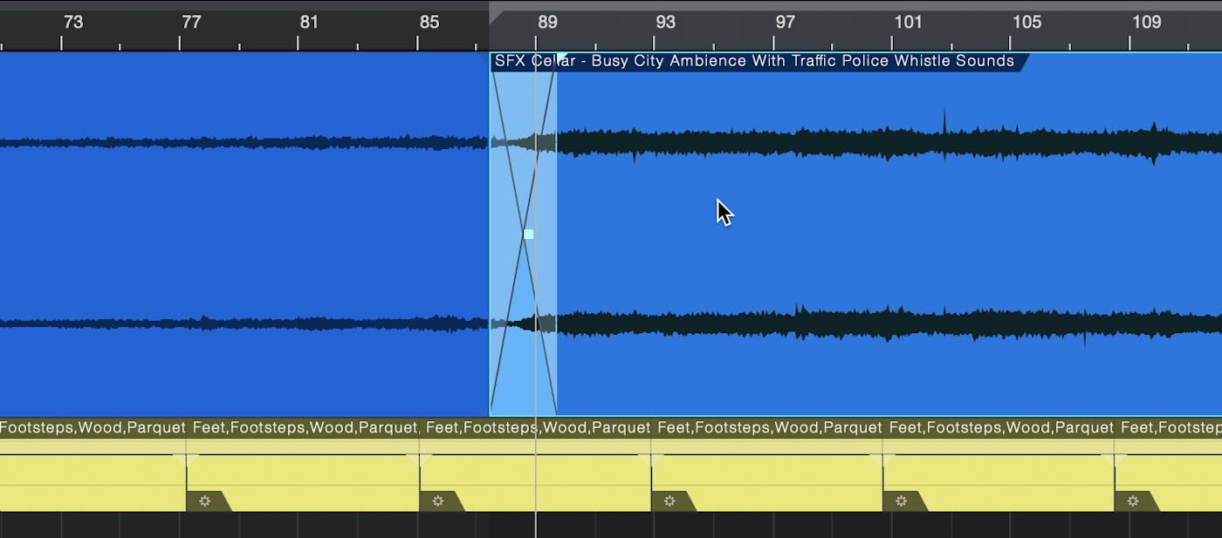This screenshot has height=538, width=1222.
Task: Open gear settings on footsteps clip near bar 93
Action: point(669,501)
